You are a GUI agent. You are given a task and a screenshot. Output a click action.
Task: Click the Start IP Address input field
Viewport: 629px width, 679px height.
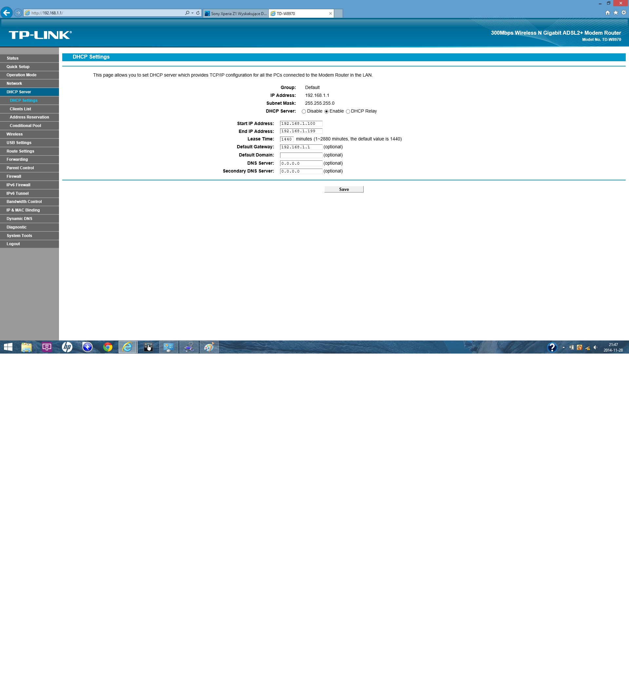301,123
